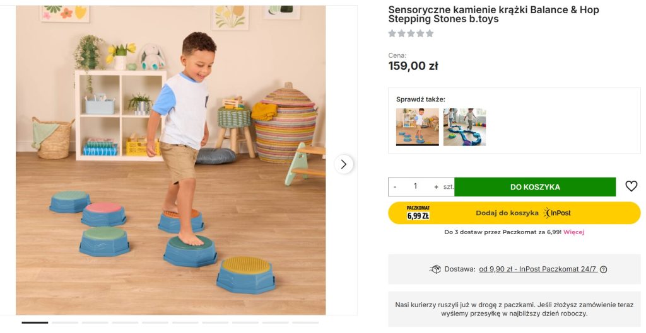
Task: Click the quantity input field
Action: (x=415, y=186)
